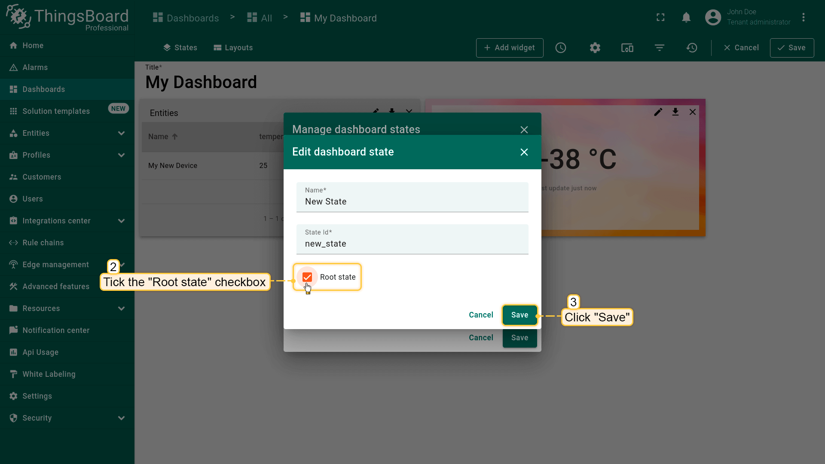Click the entity aliases icon
This screenshot has height=464, width=825.
627,48
